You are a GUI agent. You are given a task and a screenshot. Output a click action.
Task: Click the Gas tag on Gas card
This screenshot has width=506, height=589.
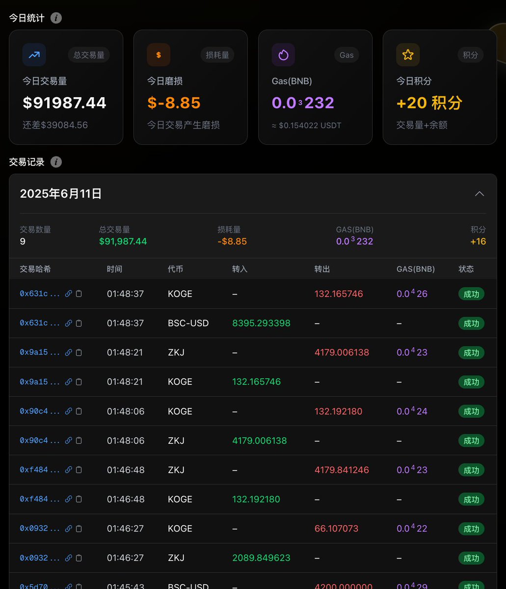[x=346, y=55]
